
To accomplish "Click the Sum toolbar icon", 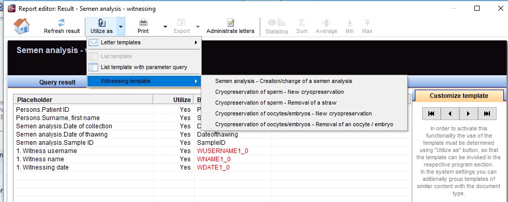I will pos(302,26).
